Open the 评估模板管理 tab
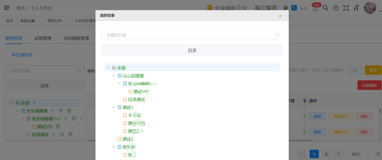382x160 pixels. (76, 38)
